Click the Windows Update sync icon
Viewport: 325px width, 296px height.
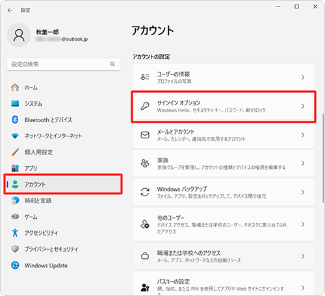click(15, 265)
